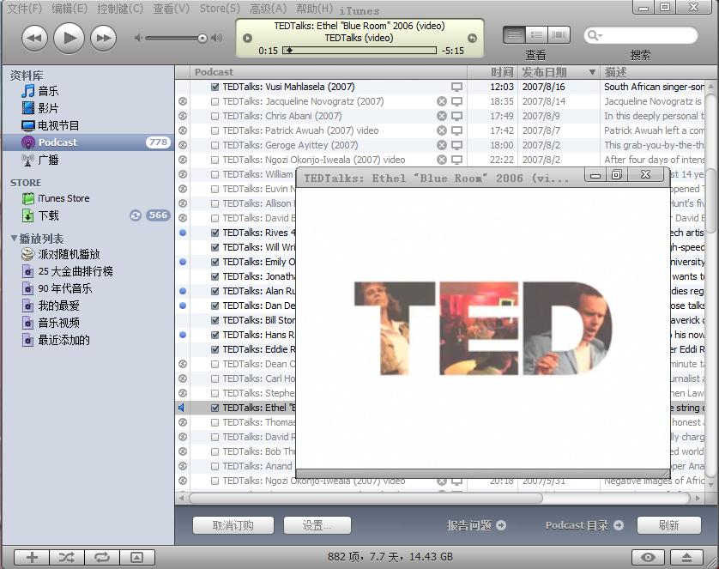Open the 高级(A) menu
Image resolution: width=719 pixels, height=569 pixels.
268,9
